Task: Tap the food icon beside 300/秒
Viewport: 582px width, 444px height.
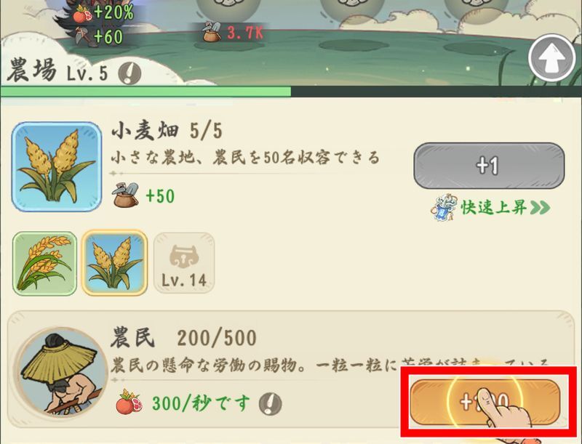Action: 129,402
